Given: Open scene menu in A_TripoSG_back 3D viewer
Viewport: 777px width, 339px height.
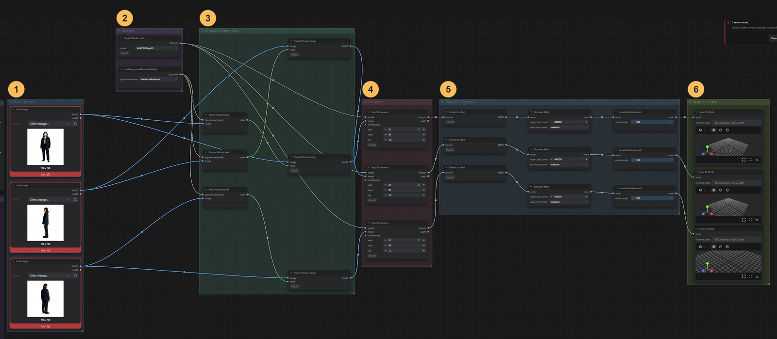Looking at the screenshot, I should coord(702,246).
